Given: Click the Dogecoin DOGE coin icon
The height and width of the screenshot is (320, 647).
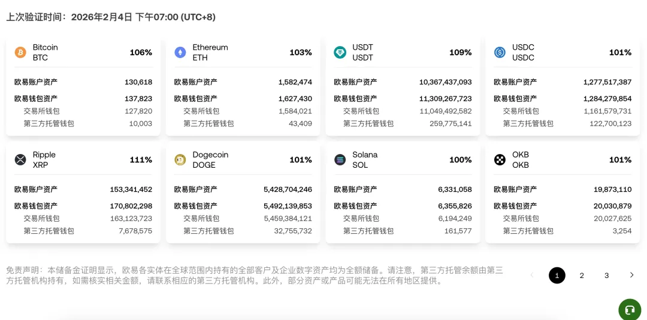Looking at the screenshot, I should point(180,160).
